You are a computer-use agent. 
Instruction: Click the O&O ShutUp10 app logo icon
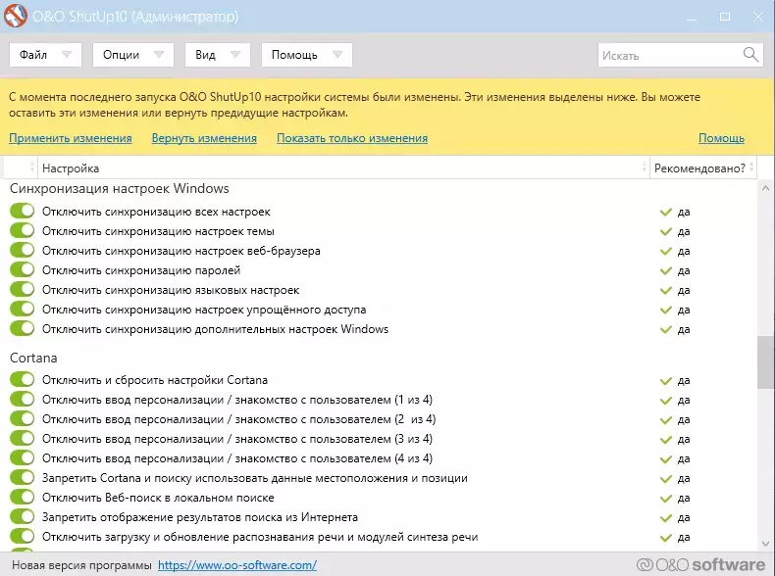pyautogui.click(x=15, y=16)
